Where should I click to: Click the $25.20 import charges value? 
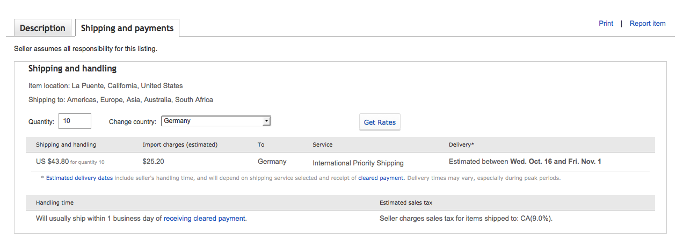[154, 162]
